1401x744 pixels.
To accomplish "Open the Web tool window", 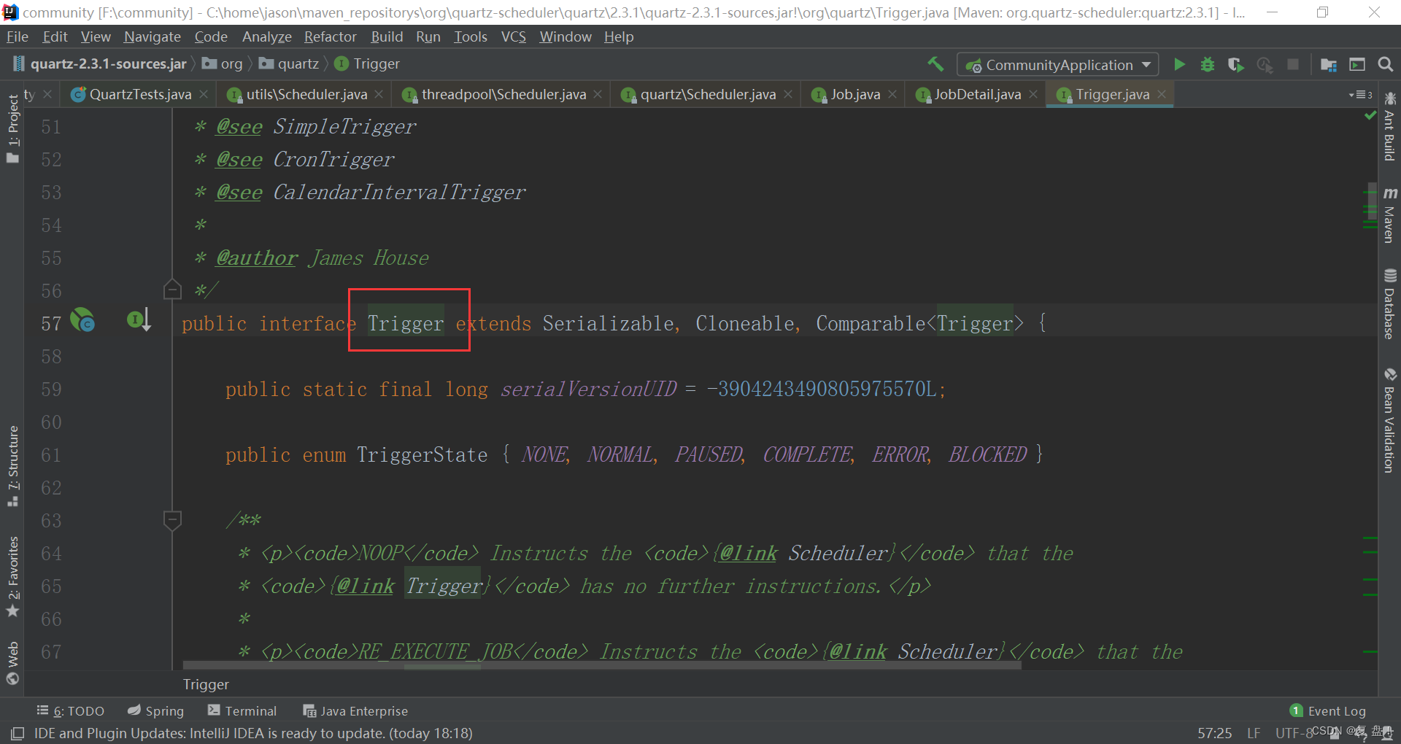I will coord(13,663).
